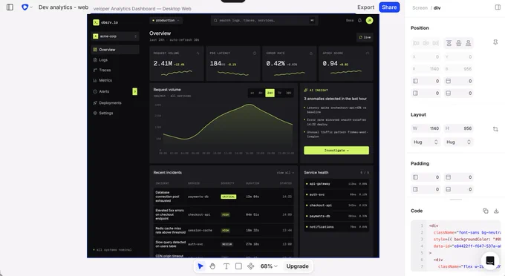Toggle the live refresh button

coord(365,37)
